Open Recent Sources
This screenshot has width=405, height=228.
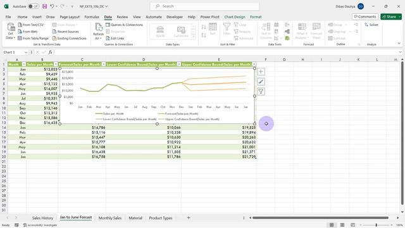tap(66, 32)
